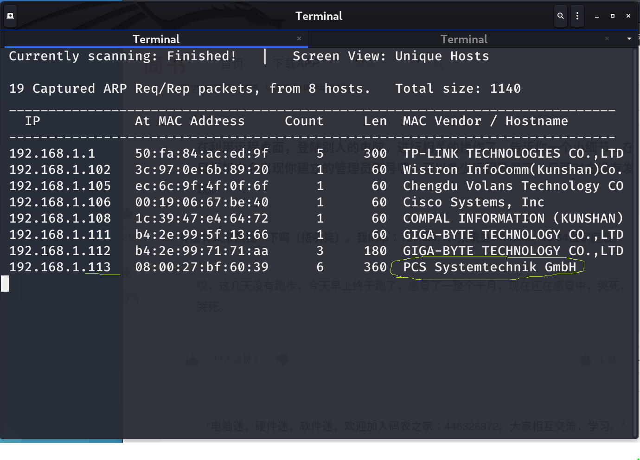Click the IP address 192.168.1.113

60,267
